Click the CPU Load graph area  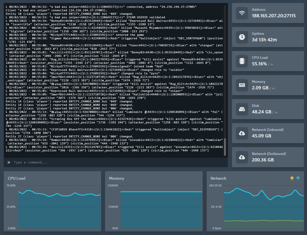(x=60, y=207)
